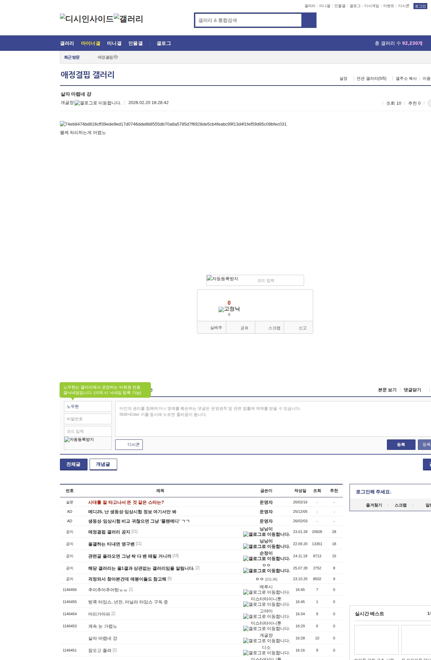Click the 고정닉 recommend icon
This screenshot has height=660, width=431.
coord(229,309)
